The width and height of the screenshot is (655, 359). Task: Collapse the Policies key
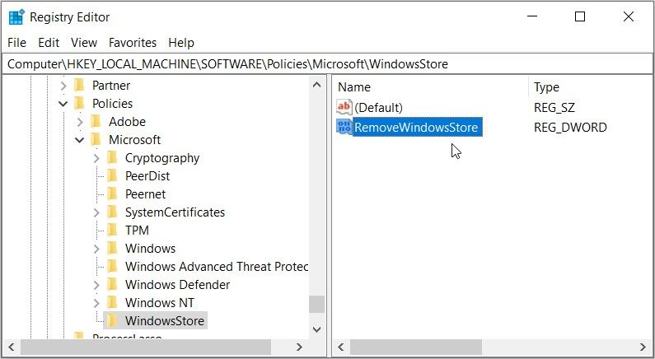(63, 104)
